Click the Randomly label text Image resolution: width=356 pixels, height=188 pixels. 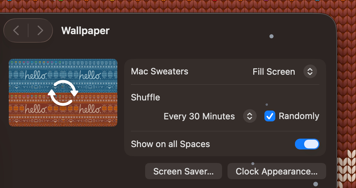pyautogui.click(x=299, y=116)
